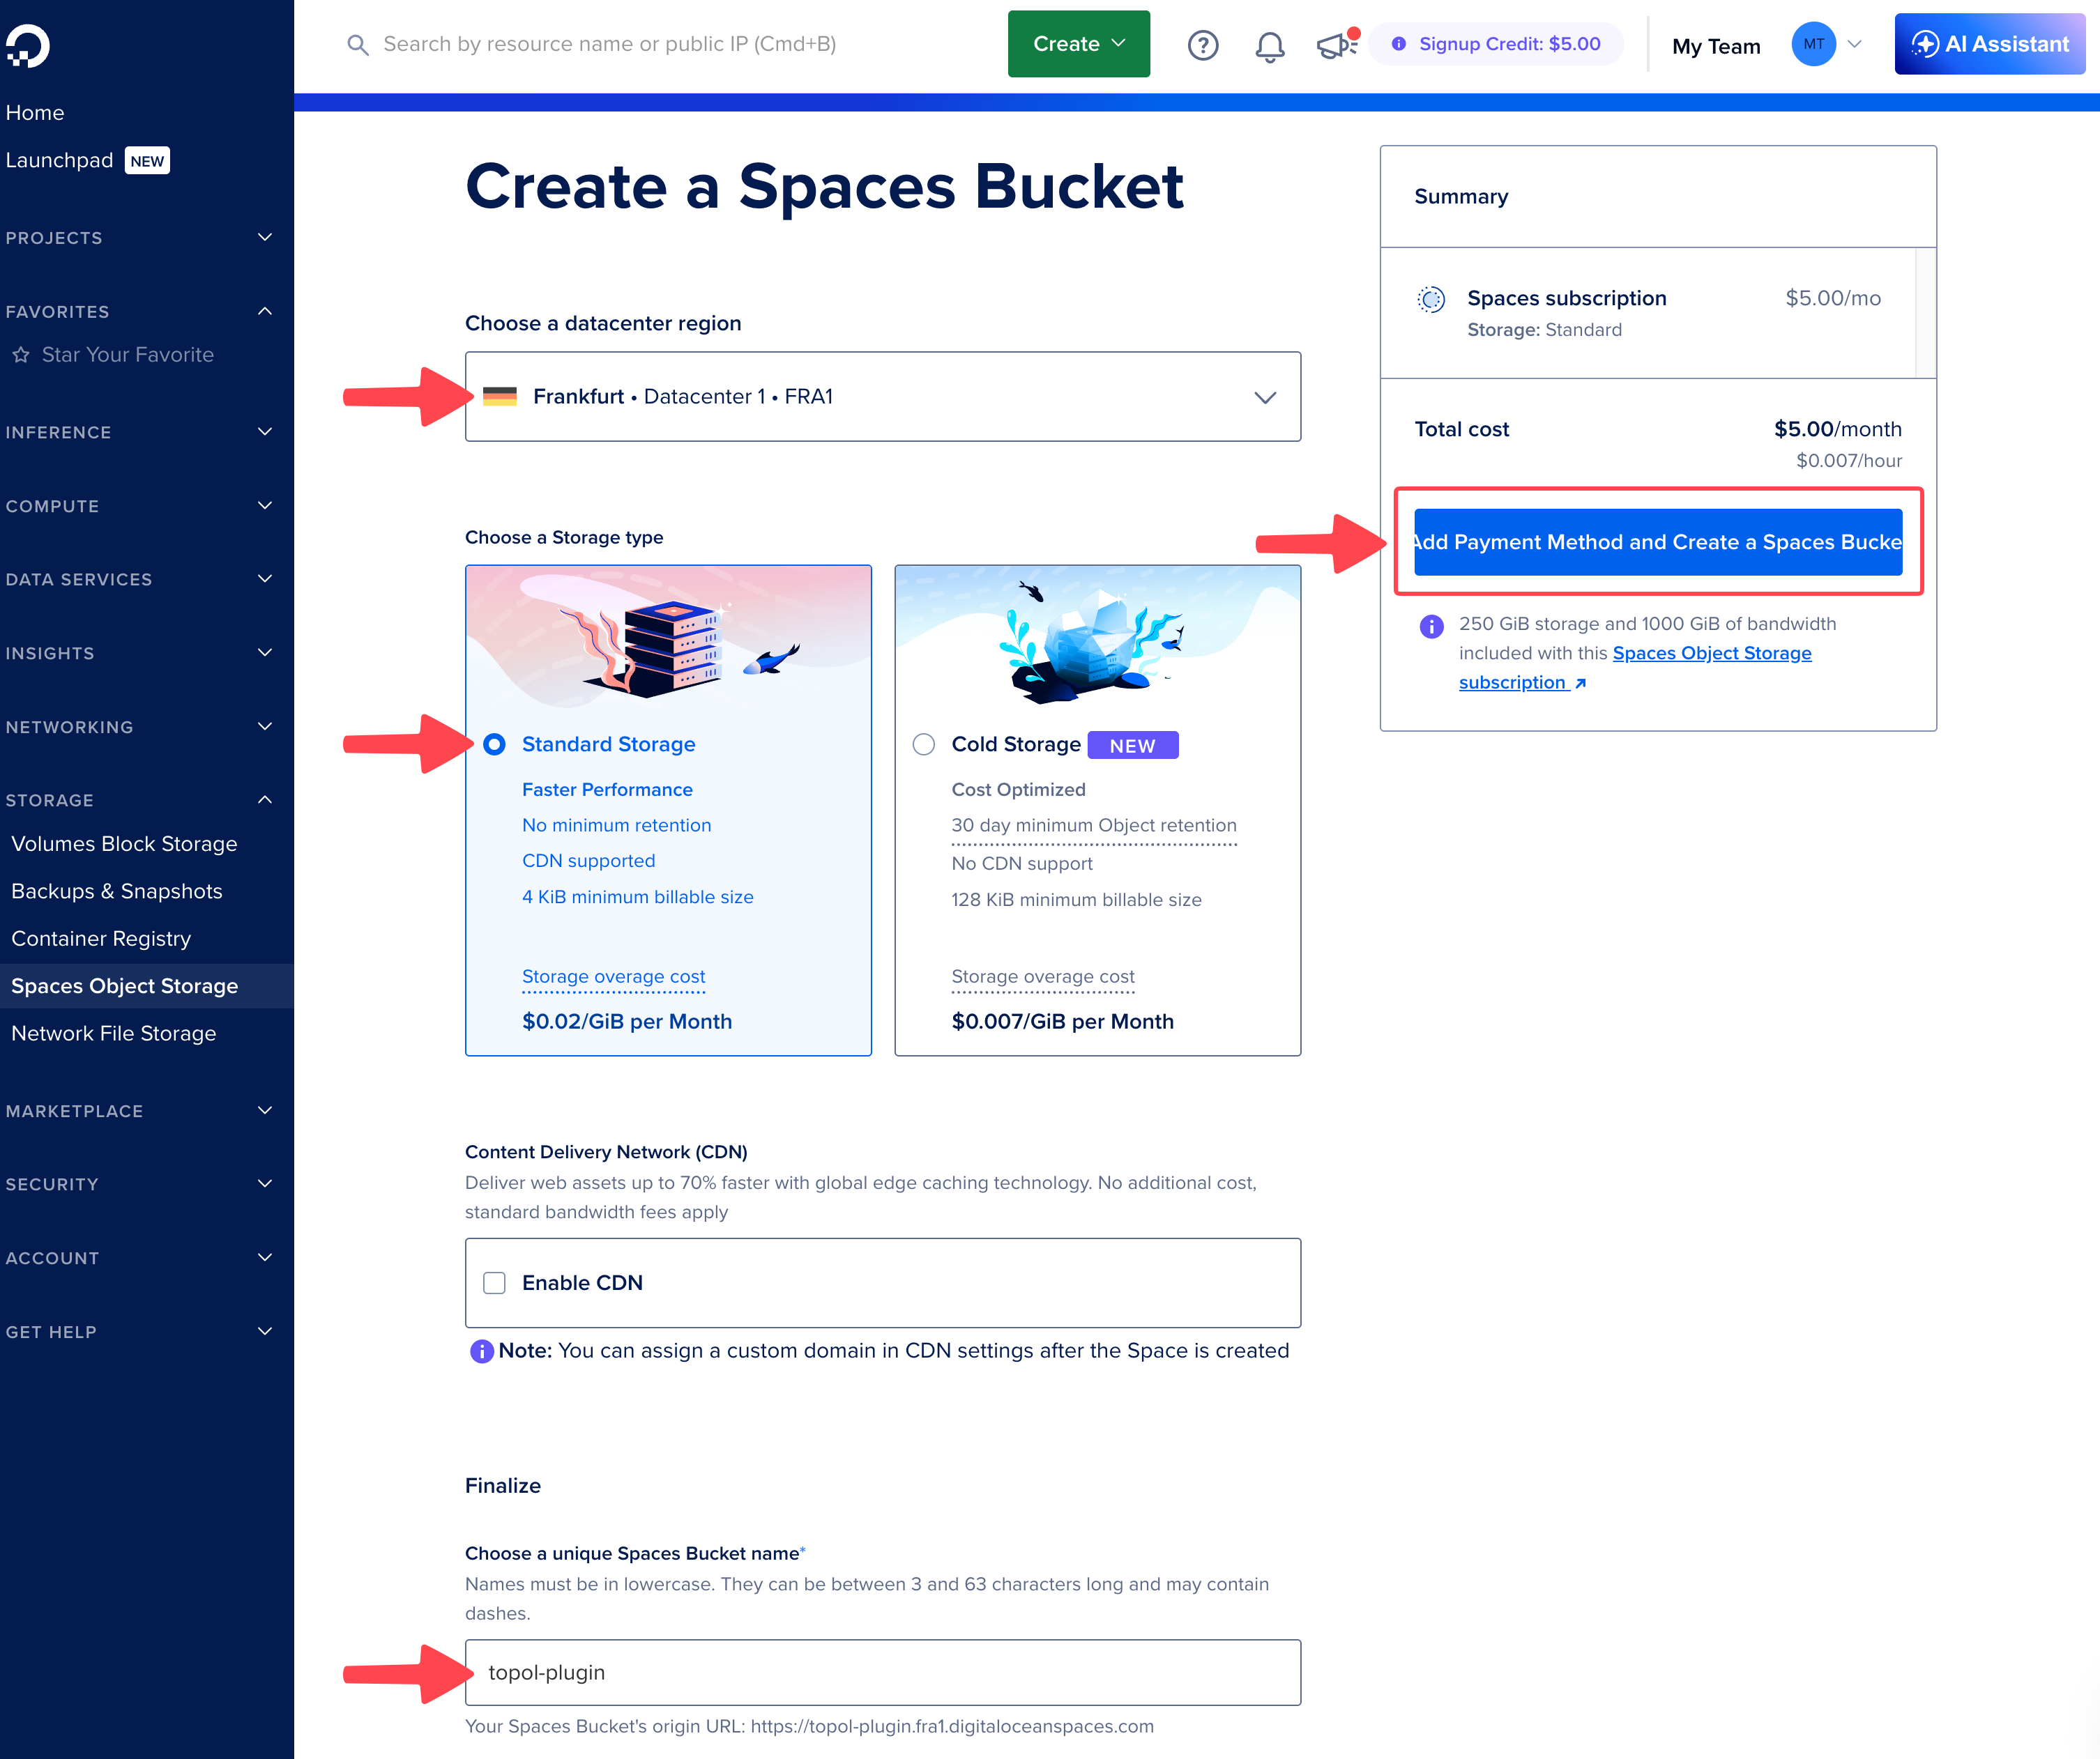Click the search magnifier icon
The image size is (2100, 1759).
coord(357,45)
